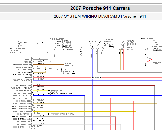Select the "CAN TIPTRONIC LOW" label

[x=23, y=91]
